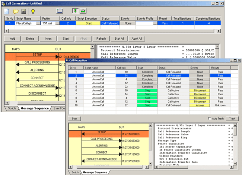Switch to Scripts tab in Call Reception
242x175 pixels.
tap(75, 172)
